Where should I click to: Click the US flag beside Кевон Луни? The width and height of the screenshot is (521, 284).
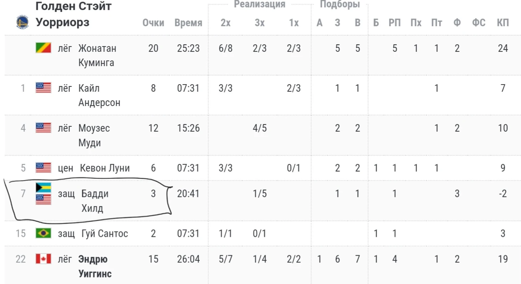[44, 167]
